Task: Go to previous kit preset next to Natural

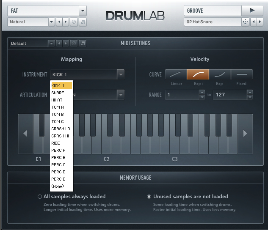Action: (x=59, y=22)
